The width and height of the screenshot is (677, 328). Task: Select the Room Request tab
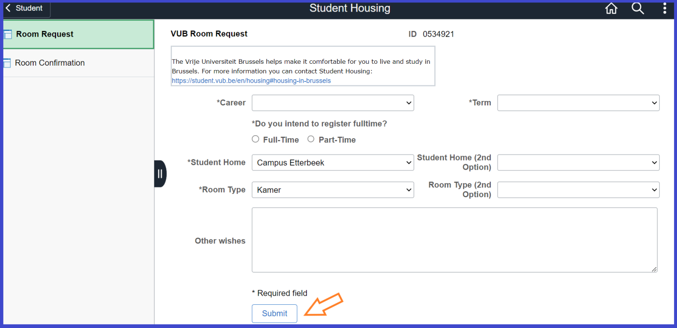45,34
